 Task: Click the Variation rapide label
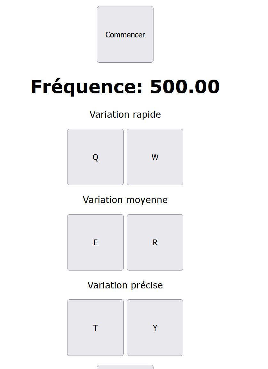tap(125, 114)
